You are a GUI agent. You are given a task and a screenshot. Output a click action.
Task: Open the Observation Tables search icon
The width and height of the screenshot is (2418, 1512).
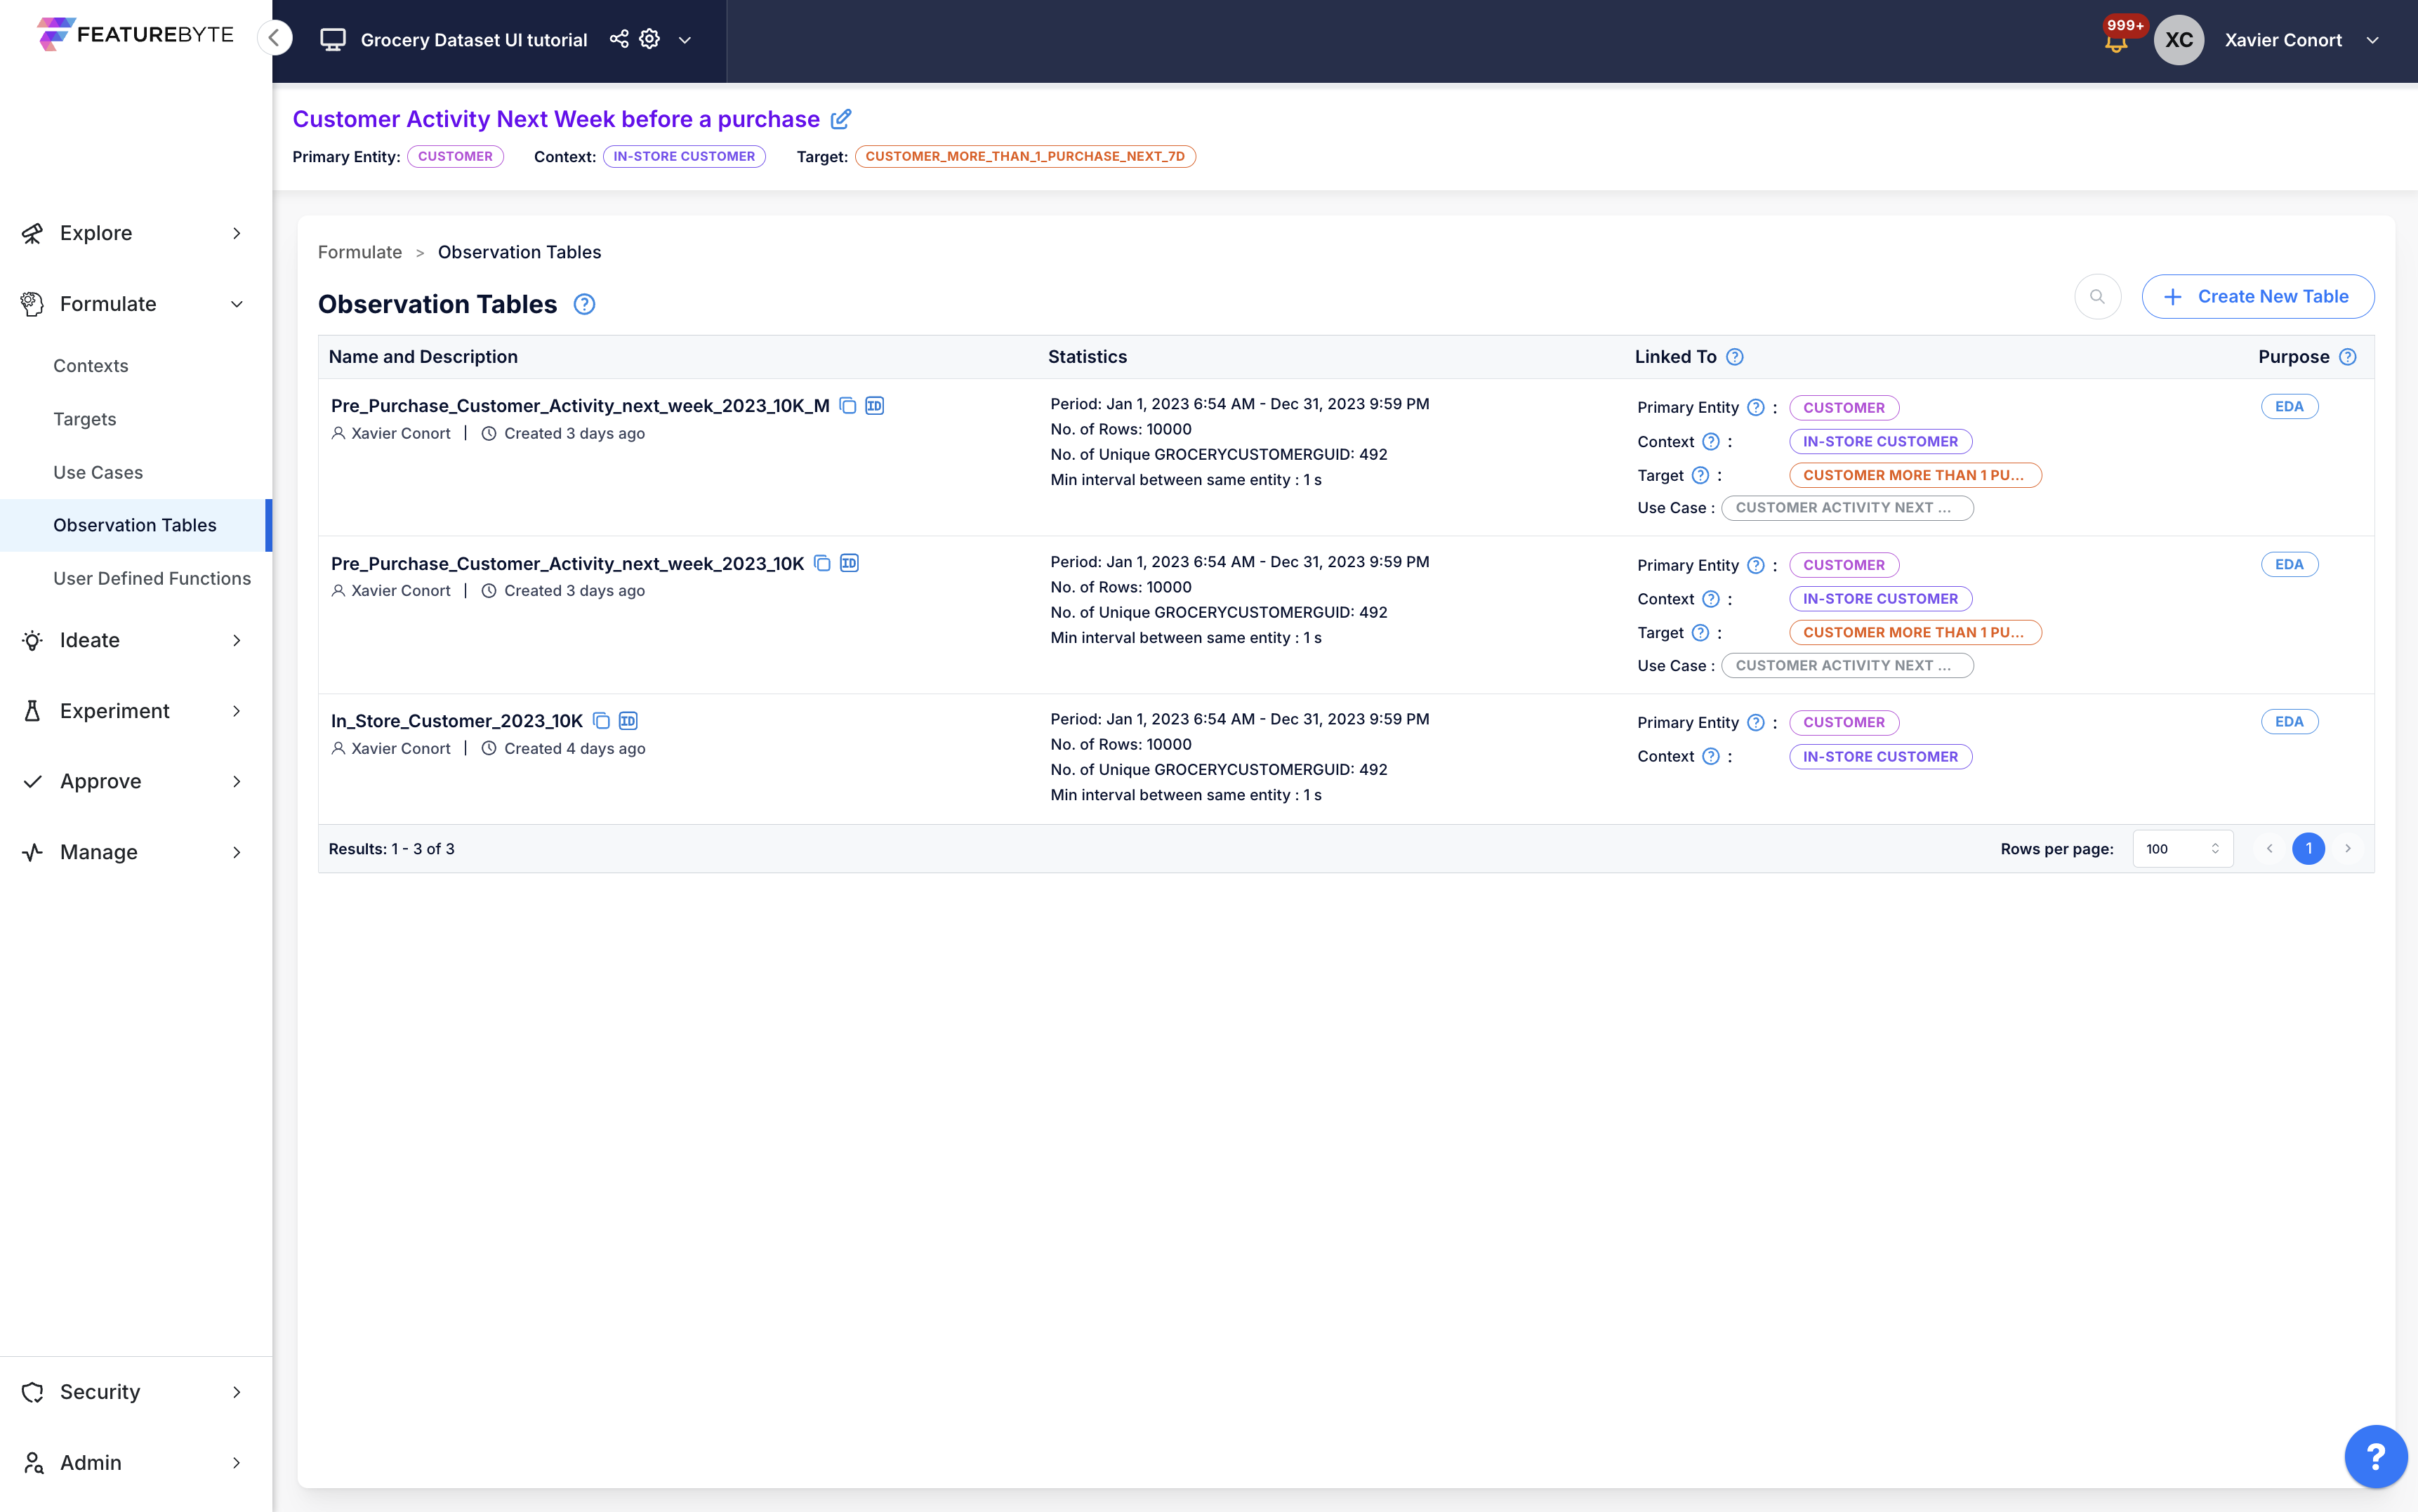pyautogui.click(x=2097, y=297)
